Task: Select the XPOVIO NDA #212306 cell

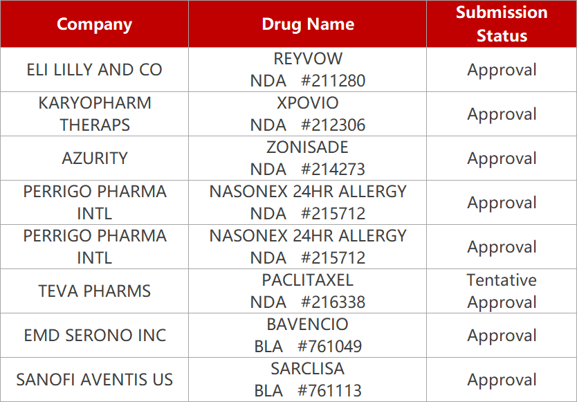Action: point(307,114)
